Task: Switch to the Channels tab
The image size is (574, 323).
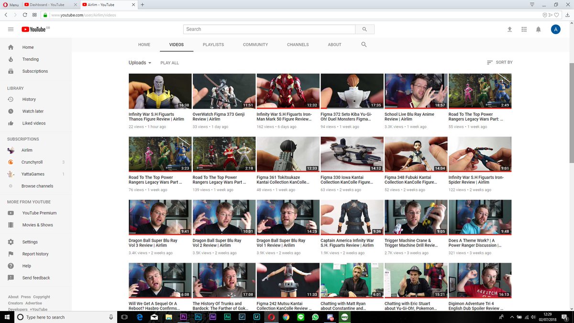Action: pyautogui.click(x=298, y=45)
